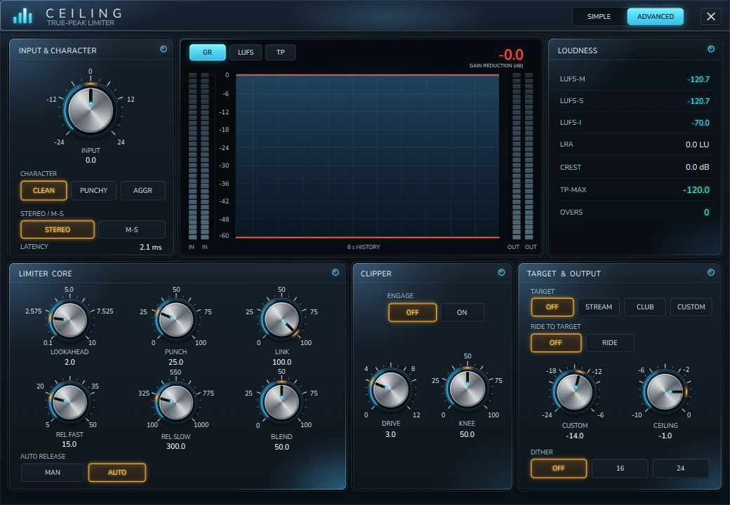The width and height of the screenshot is (730, 505).
Task: Click the TP-MAX value -120.0
Action: [x=696, y=189]
